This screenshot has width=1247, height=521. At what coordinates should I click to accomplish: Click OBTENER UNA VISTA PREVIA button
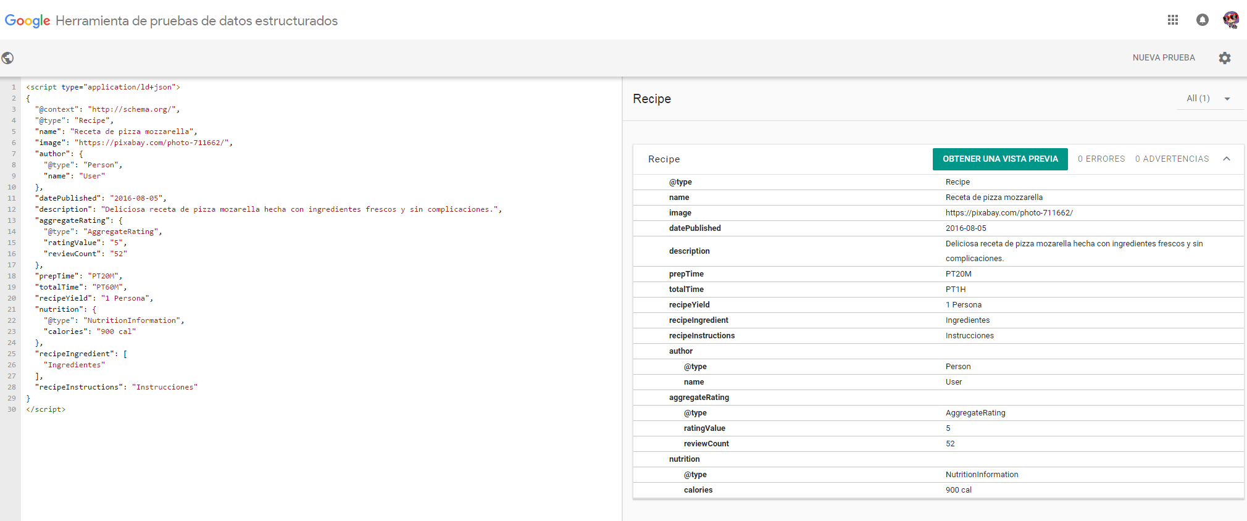tap(1000, 159)
